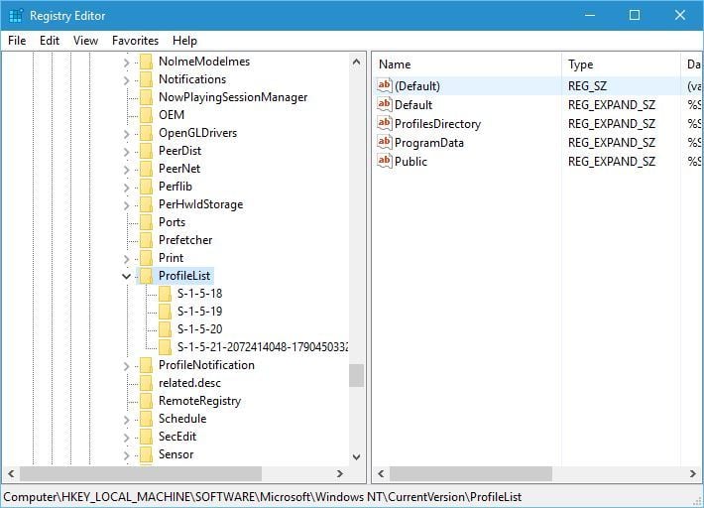Expand the ProfileNotification key

tap(126, 366)
